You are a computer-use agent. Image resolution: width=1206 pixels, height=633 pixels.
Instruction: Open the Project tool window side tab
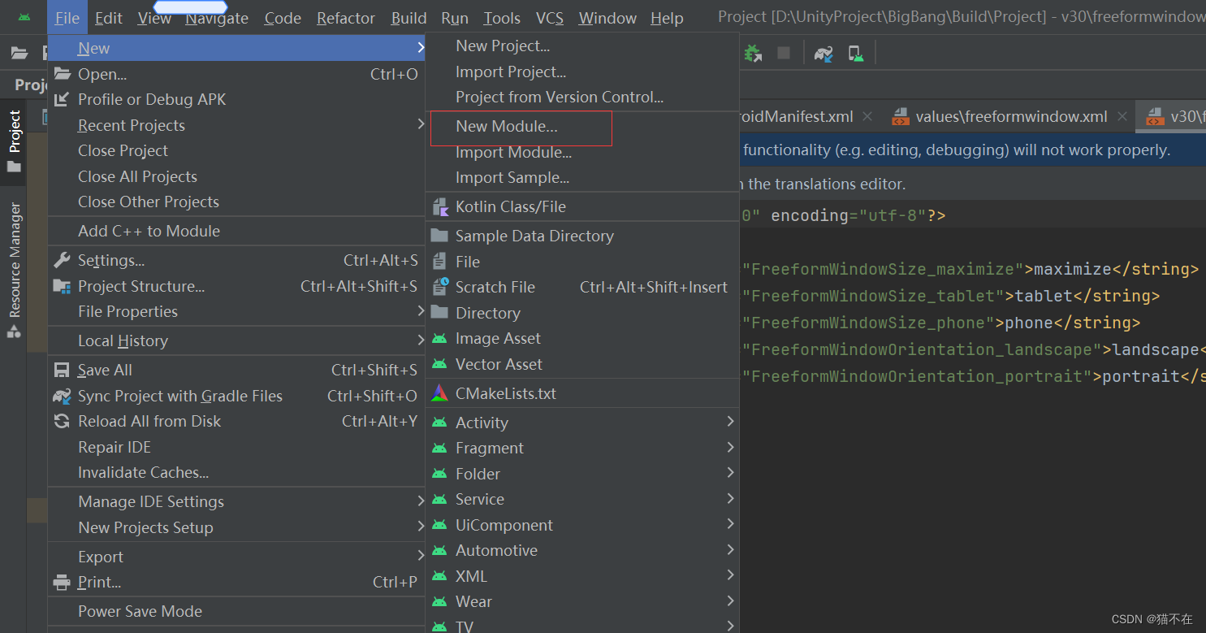[14, 142]
